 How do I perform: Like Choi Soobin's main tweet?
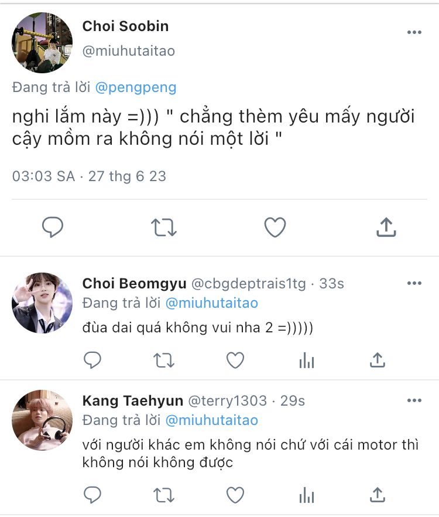click(275, 227)
